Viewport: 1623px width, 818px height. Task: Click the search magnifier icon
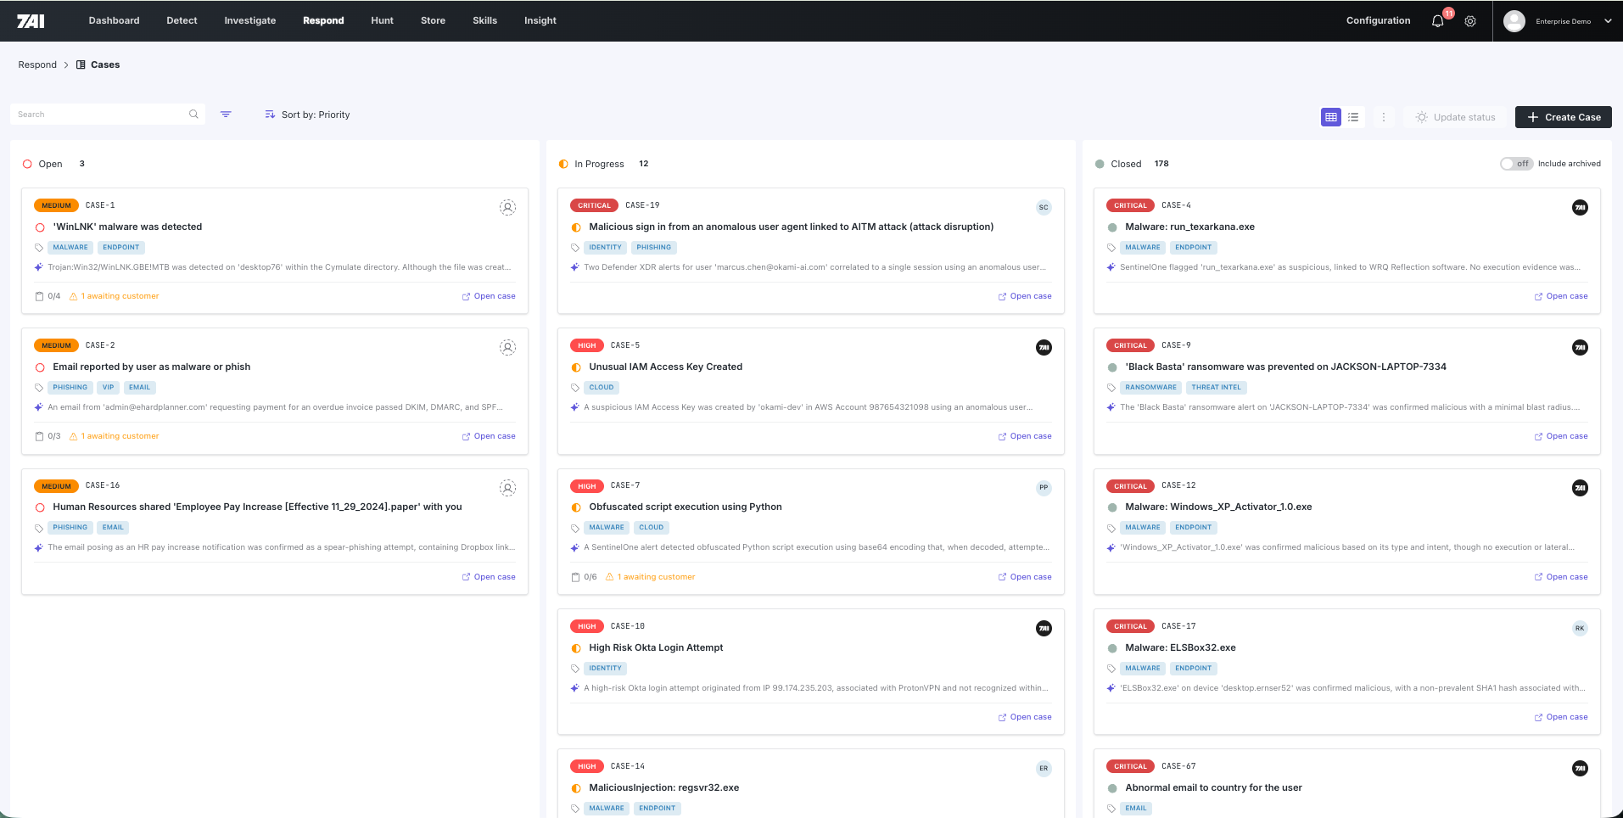(193, 115)
